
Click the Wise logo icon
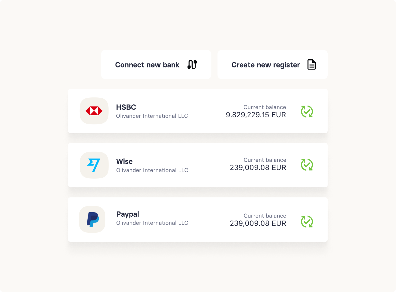tap(94, 165)
